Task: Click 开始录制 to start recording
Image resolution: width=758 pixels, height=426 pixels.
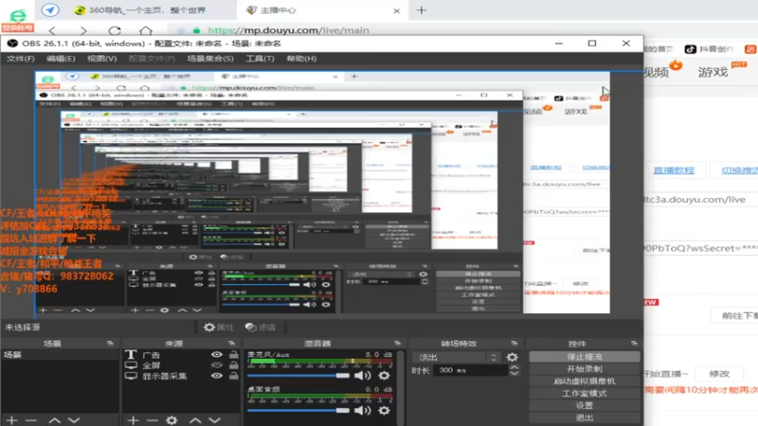Action: point(585,369)
